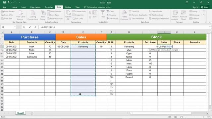212x119 pixels.
Task: Switch to Page Layout view icon
Action: pyautogui.click(x=175, y=117)
